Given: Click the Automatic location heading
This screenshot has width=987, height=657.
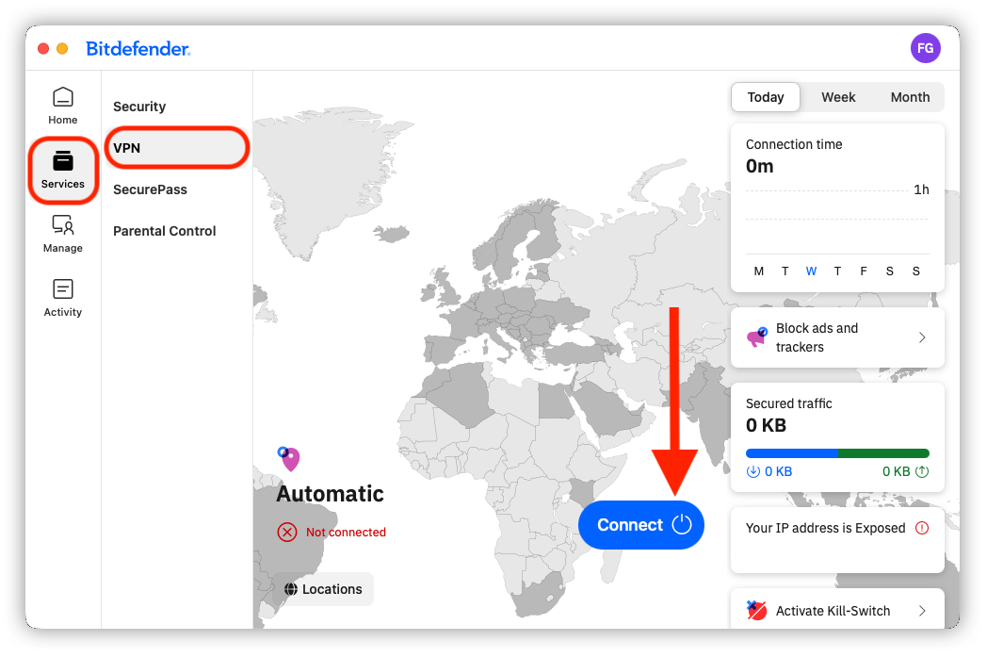Looking at the screenshot, I should (x=330, y=493).
